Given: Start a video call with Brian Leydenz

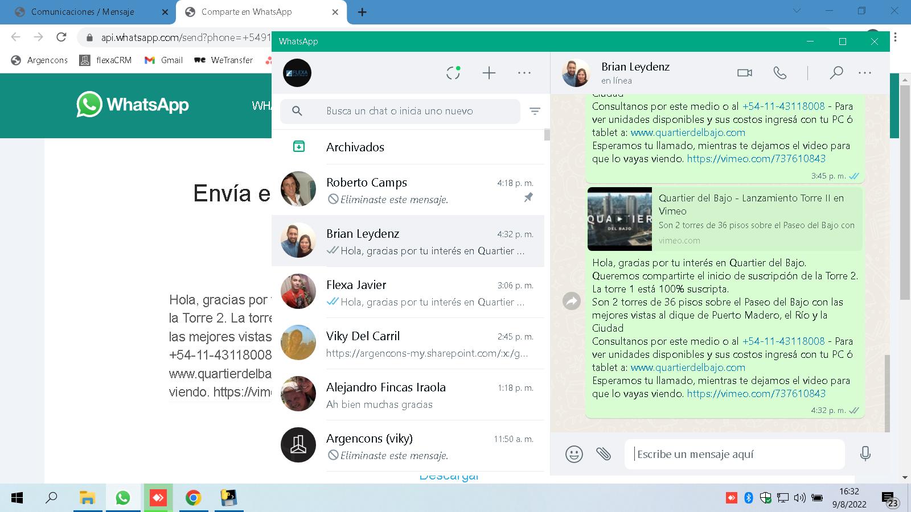Looking at the screenshot, I should pos(745,73).
